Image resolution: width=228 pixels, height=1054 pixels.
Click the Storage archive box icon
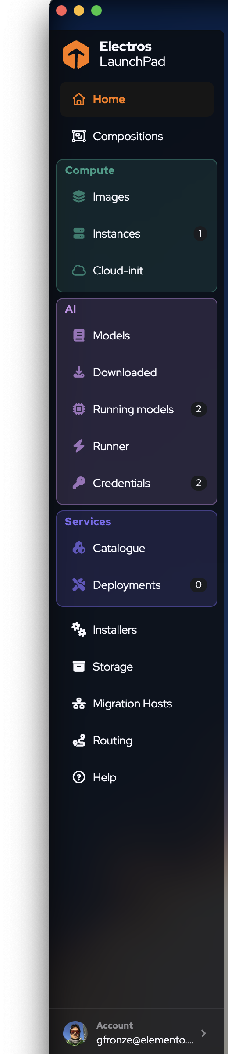click(79, 667)
